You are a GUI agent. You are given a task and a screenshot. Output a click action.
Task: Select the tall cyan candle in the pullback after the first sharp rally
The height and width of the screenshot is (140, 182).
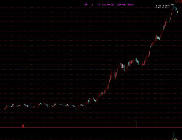point(125,68)
